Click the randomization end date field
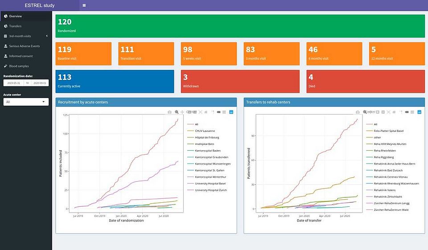The image size is (428, 250). click(x=39, y=83)
